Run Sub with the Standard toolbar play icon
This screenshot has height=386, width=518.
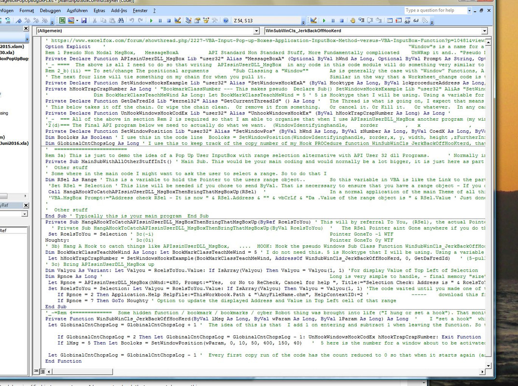point(151,20)
